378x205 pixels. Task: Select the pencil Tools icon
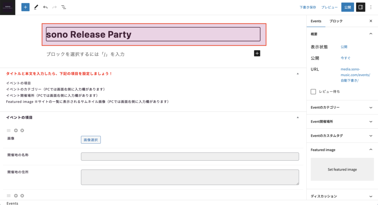click(x=36, y=7)
